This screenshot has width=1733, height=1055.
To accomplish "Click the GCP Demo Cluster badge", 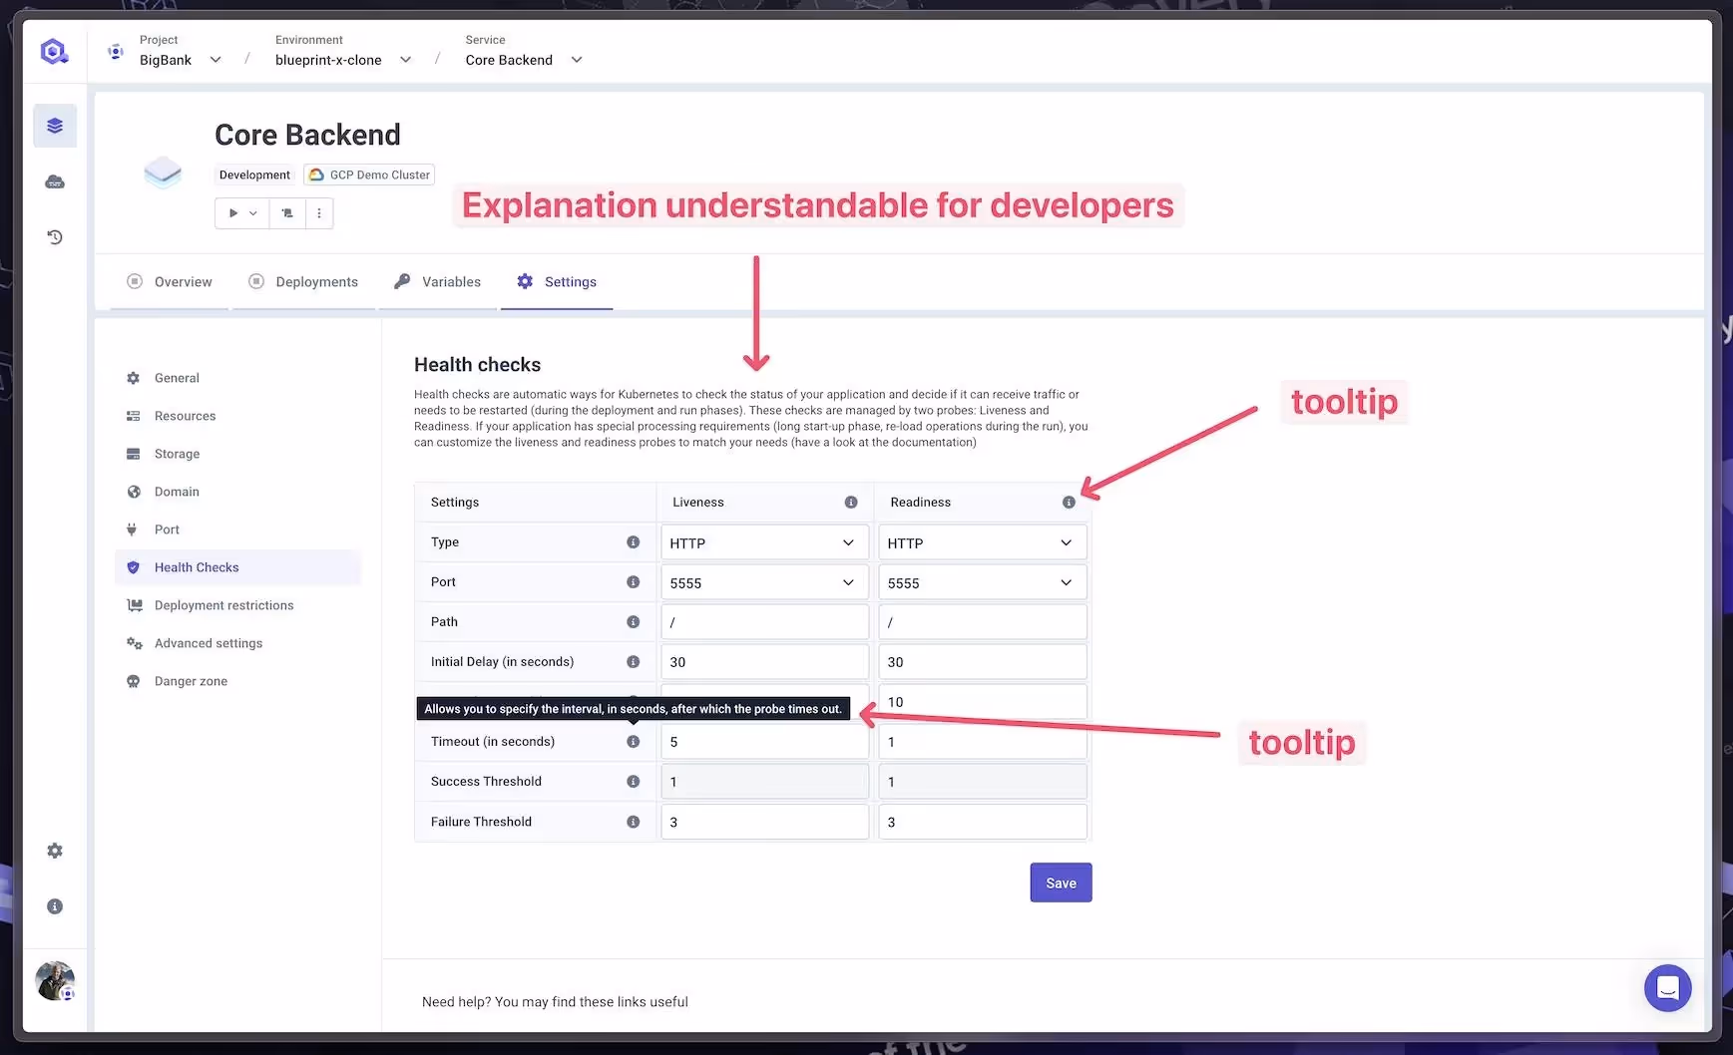I will pyautogui.click(x=369, y=175).
